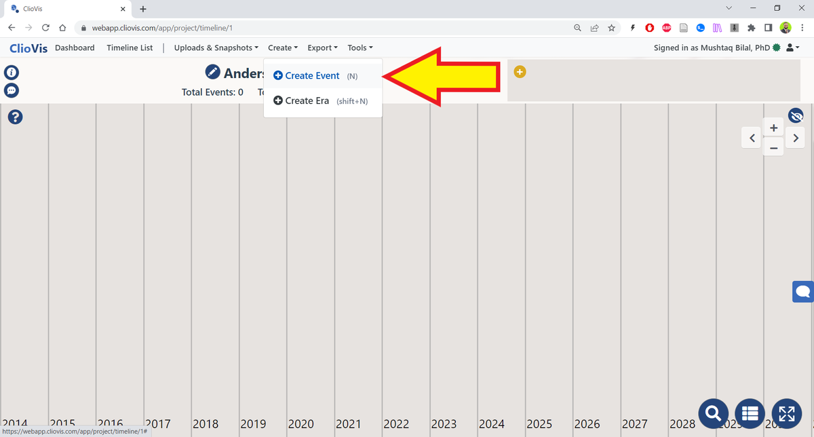This screenshot has width=814, height=437.
Task: Move timeline left with chevron arrow
Action: tap(752, 138)
